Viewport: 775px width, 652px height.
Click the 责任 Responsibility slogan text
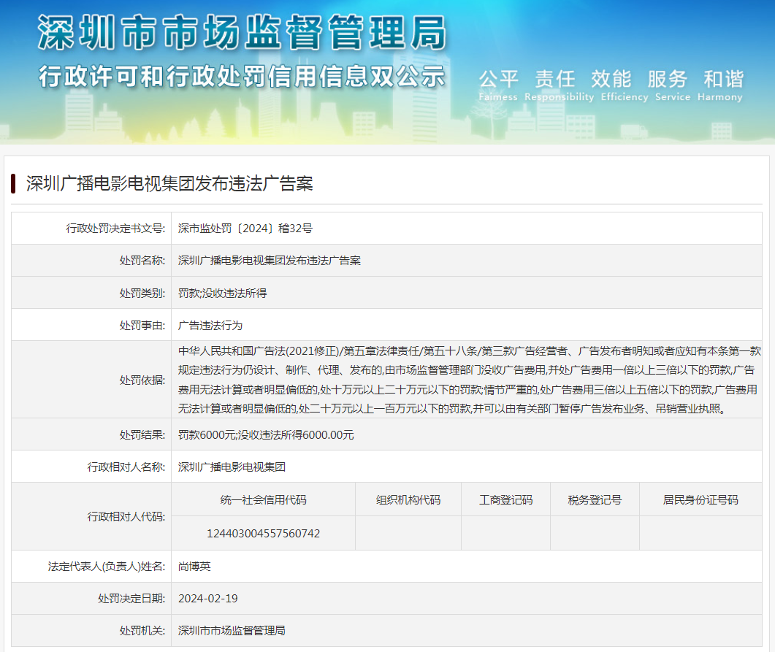pyautogui.click(x=559, y=85)
